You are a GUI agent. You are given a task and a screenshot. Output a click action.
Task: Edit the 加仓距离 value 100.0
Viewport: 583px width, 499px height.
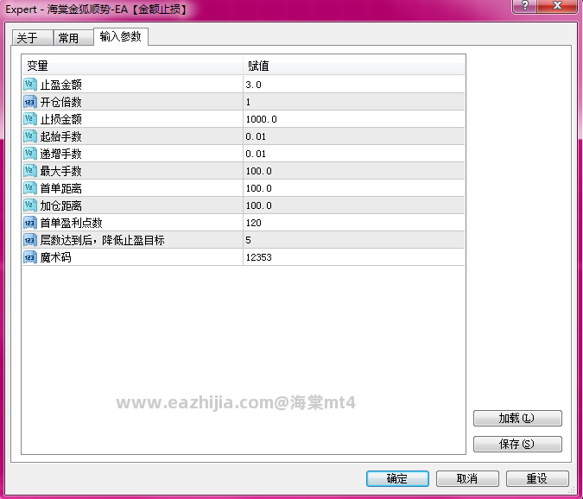353,205
